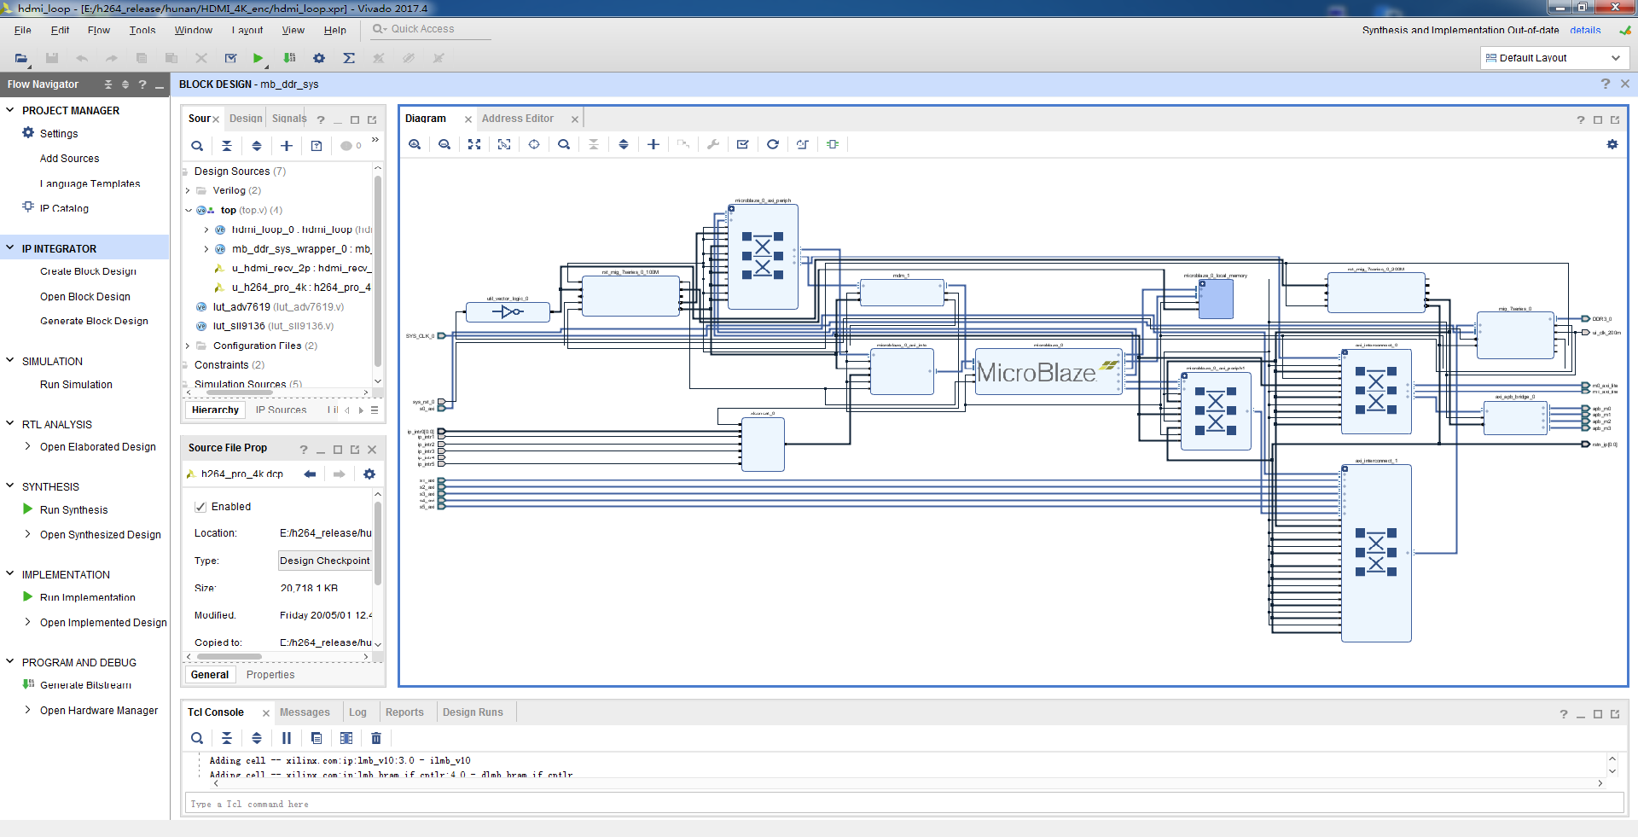The image size is (1638, 837).
Task: Click the Add IP plus icon in Diagram
Action: (x=653, y=144)
